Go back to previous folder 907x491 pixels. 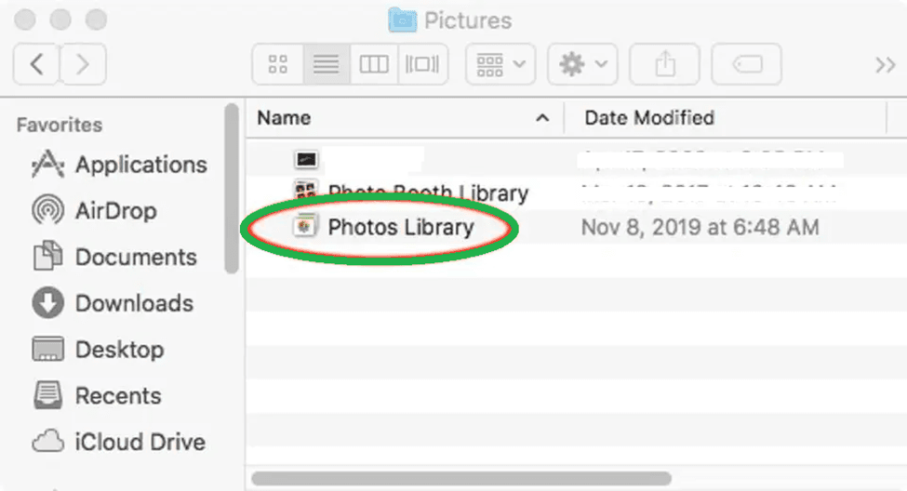point(36,64)
